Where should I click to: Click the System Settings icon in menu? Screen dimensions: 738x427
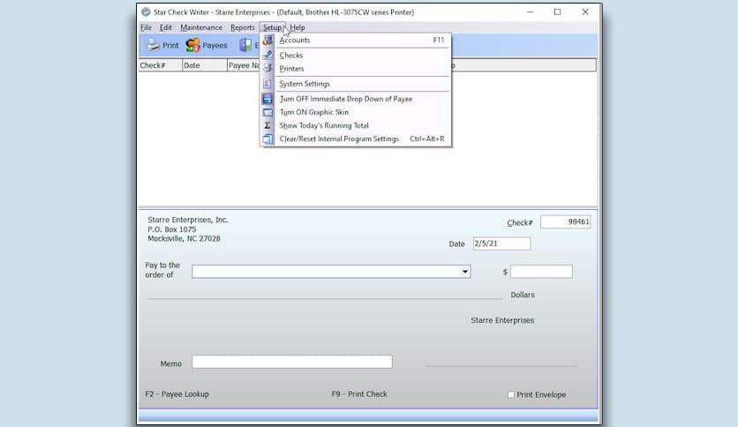(x=267, y=84)
